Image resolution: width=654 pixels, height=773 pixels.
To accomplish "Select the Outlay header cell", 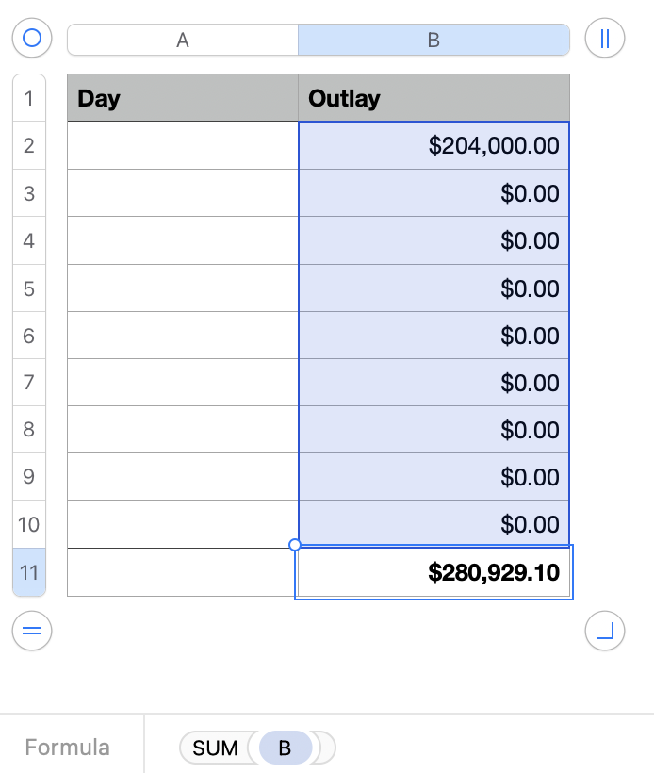I will tap(433, 98).
